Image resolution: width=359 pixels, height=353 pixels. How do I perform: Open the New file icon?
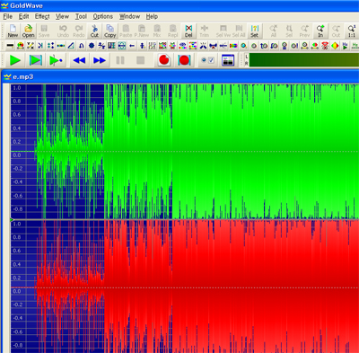13,31
